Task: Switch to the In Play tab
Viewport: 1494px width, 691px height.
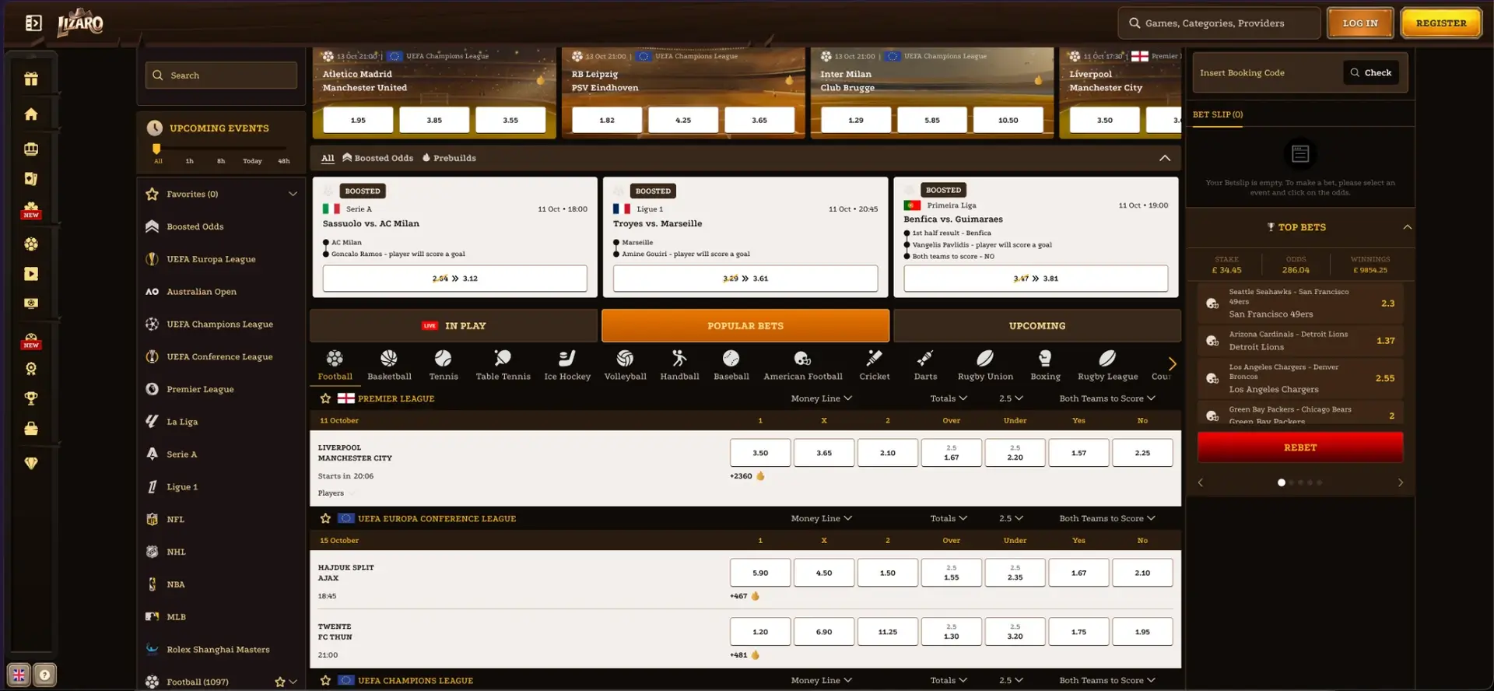Action: click(x=454, y=326)
